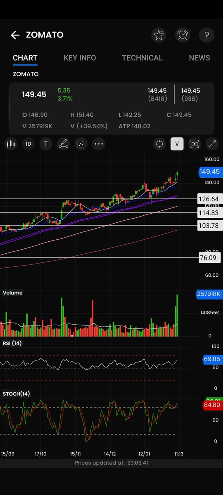Open the NEWS tab
The height and width of the screenshot is (495, 223).
(x=199, y=58)
